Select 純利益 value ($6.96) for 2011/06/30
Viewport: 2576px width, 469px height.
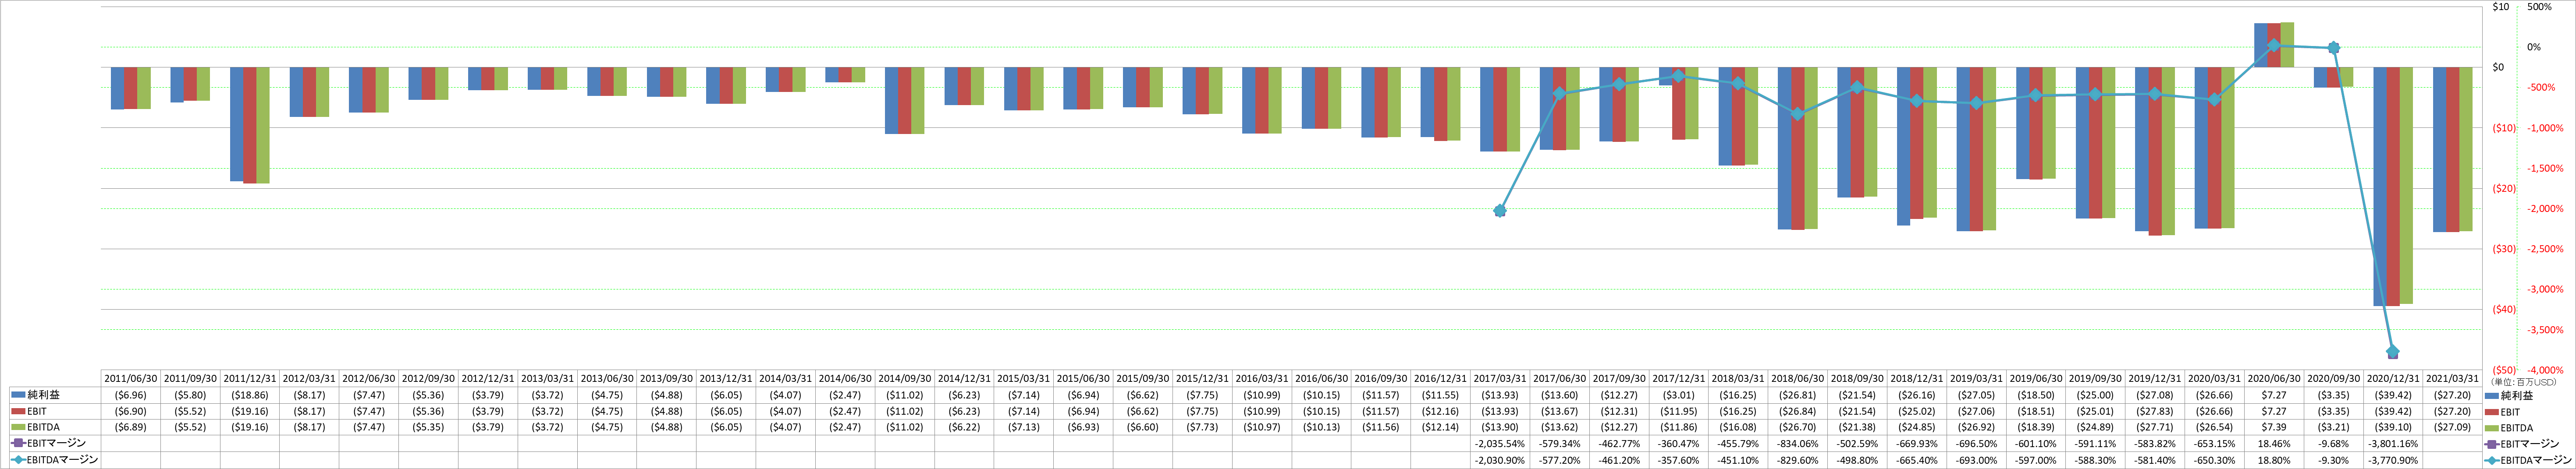click(131, 395)
